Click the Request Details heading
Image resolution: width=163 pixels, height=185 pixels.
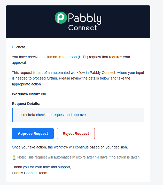[26, 104]
